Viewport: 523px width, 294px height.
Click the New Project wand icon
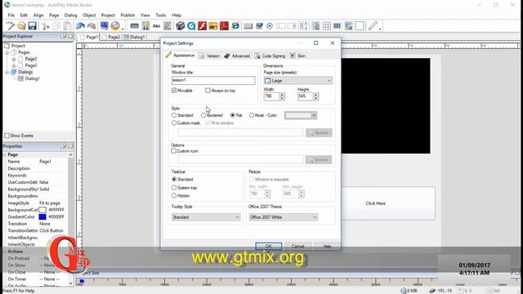(11, 25)
